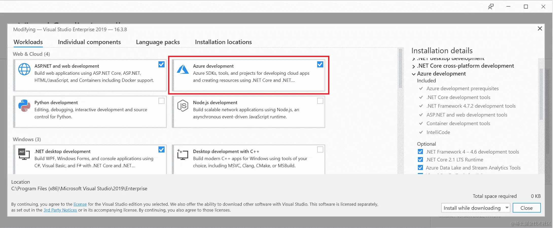Click ASP.NET and web development tools item
This screenshot has height=228, width=553.
[x=467, y=115]
